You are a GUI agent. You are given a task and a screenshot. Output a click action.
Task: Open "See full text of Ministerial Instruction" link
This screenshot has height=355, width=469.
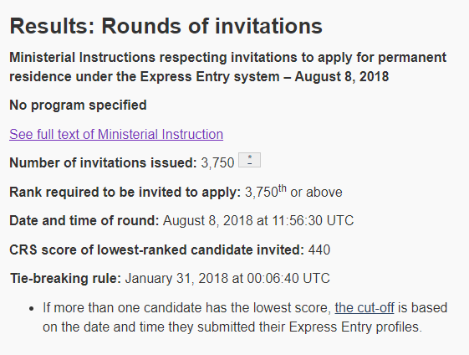116,134
